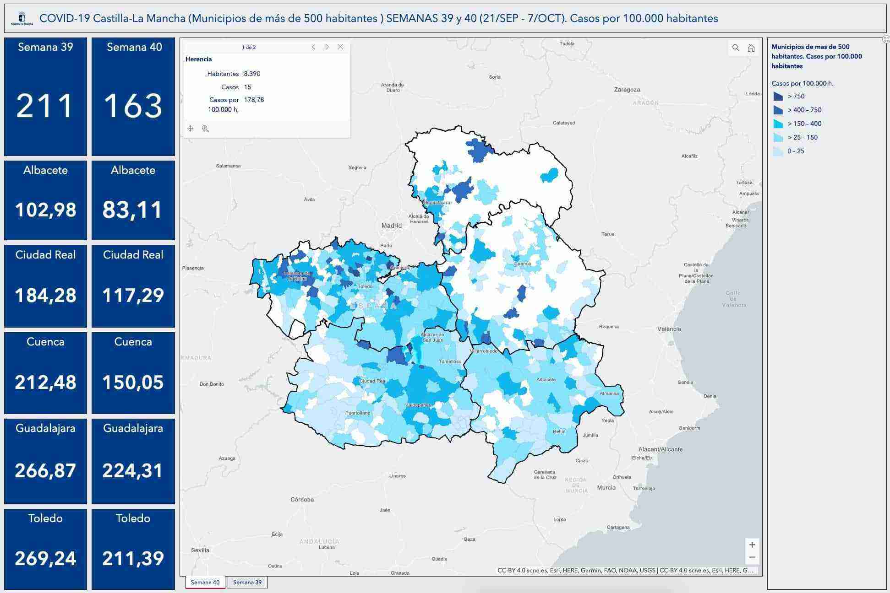Open the map search magnifier
Screen dimensions: 890x593
pyautogui.click(x=736, y=48)
